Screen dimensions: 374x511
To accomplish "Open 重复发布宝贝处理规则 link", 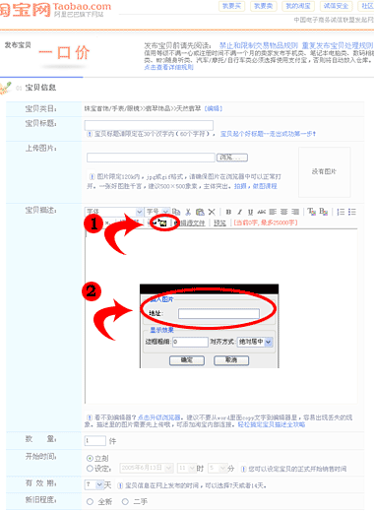I will point(338,45).
